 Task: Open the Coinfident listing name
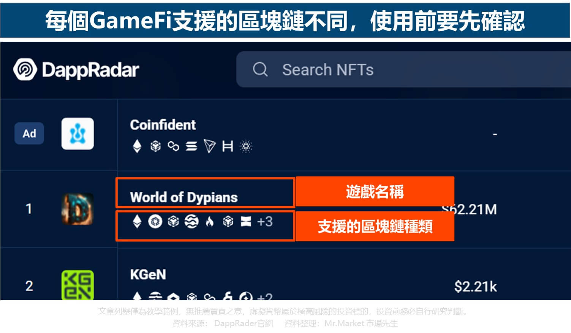tap(163, 125)
